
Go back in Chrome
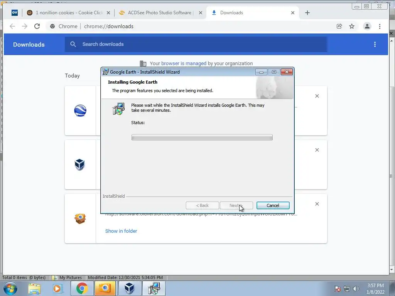coord(12,26)
